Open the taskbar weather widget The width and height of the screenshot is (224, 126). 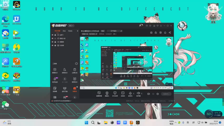pos(7,122)
